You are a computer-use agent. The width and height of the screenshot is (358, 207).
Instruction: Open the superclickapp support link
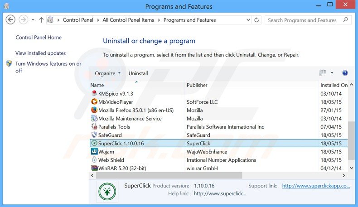tap(316, 186)
